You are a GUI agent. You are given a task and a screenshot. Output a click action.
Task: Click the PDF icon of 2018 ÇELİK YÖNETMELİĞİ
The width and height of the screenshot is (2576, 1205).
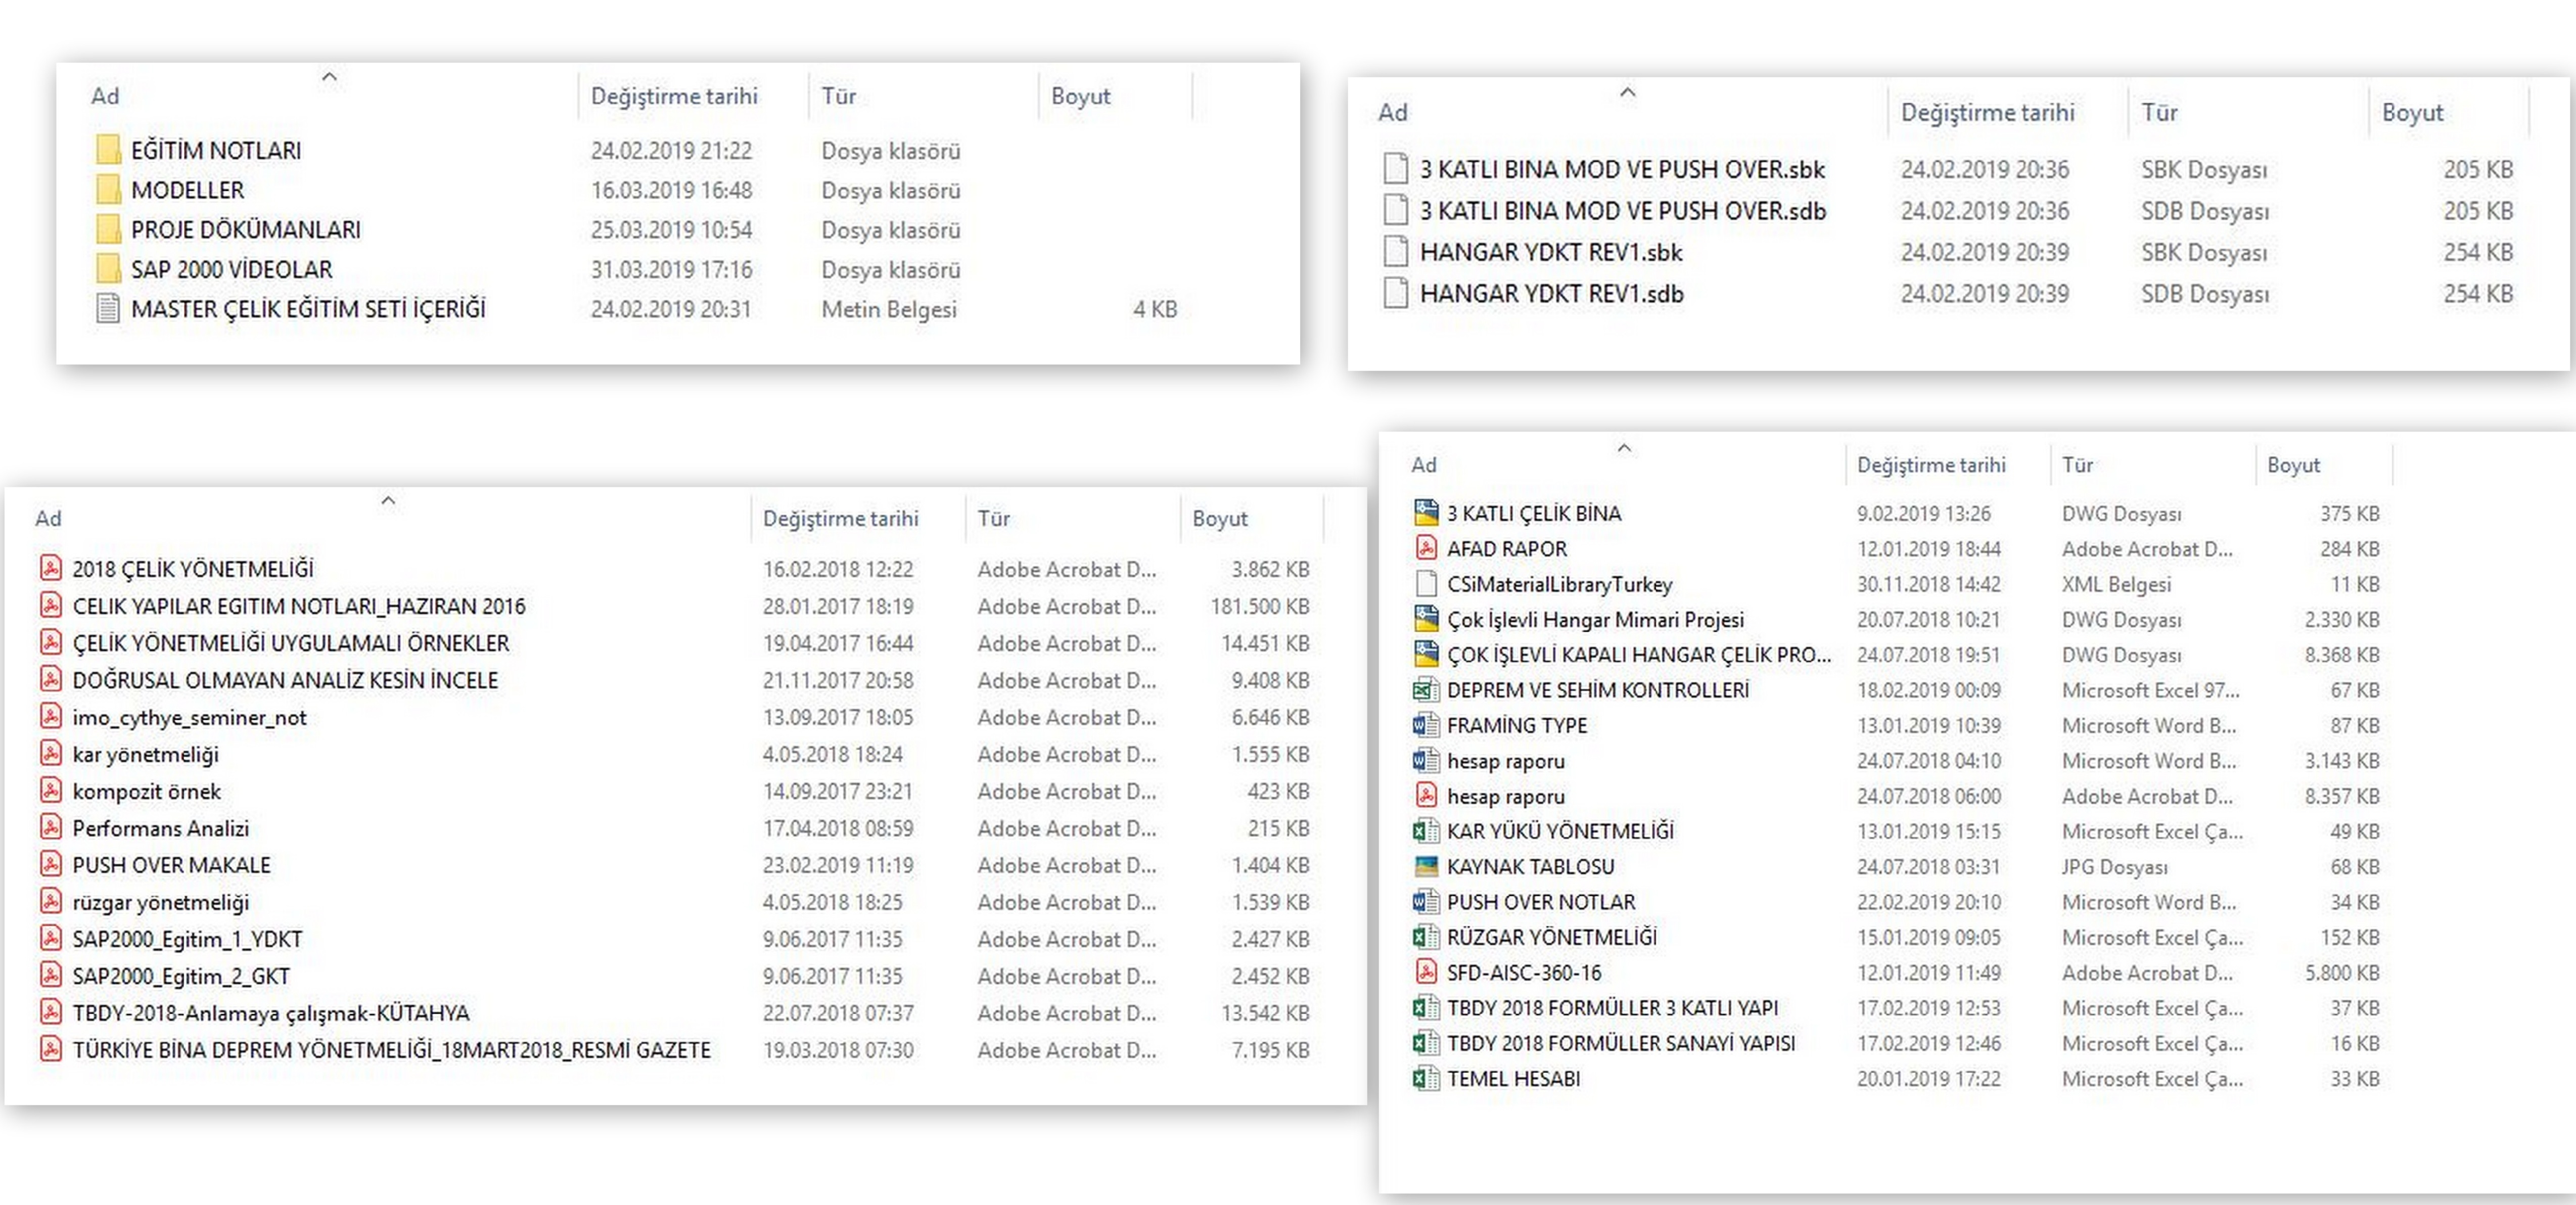(50, 568)
